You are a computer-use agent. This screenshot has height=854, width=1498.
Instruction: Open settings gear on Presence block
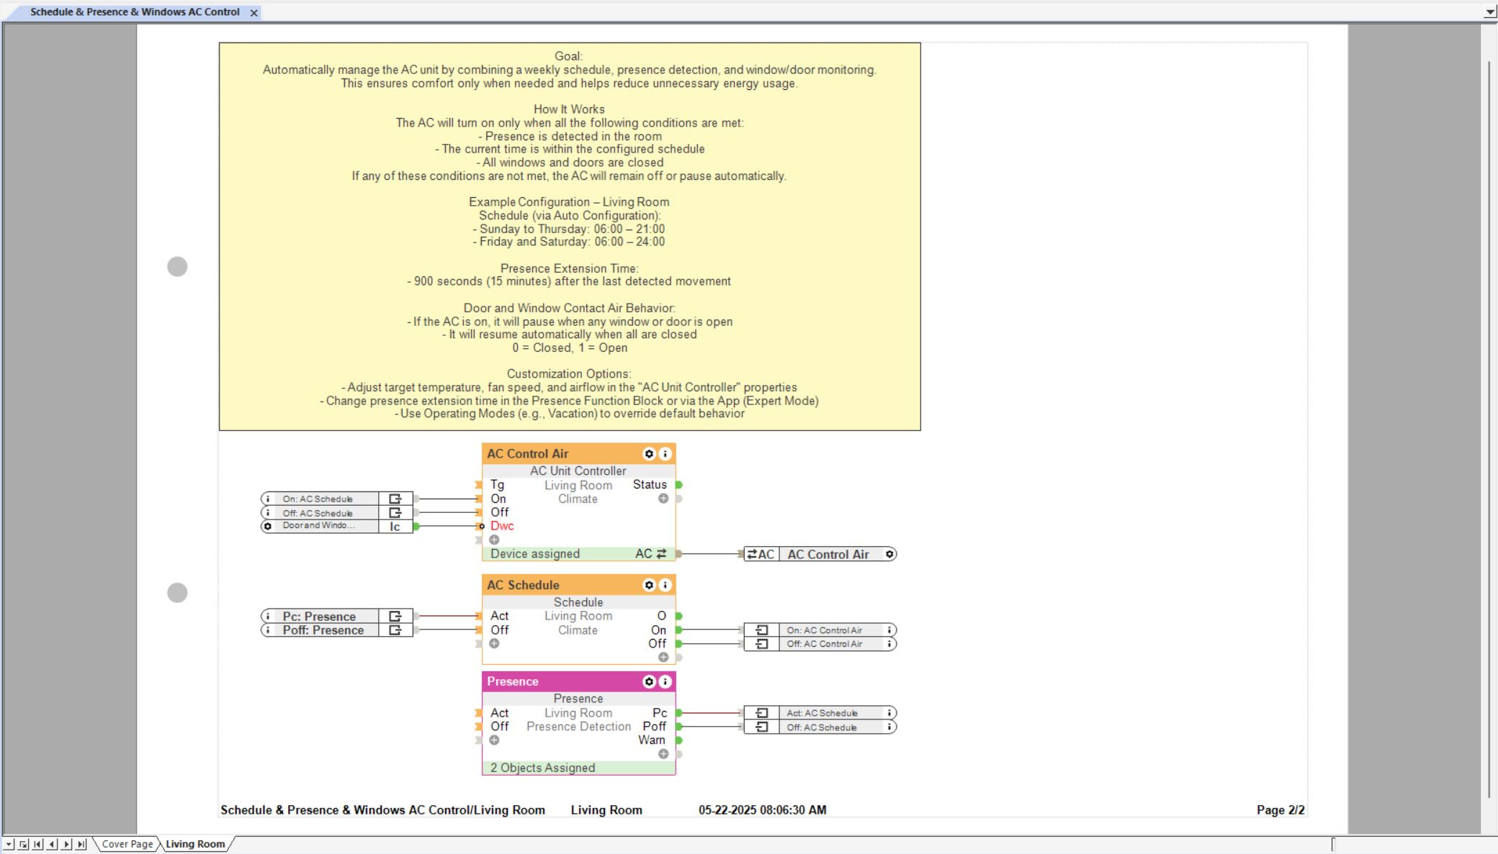pos(649,681)
